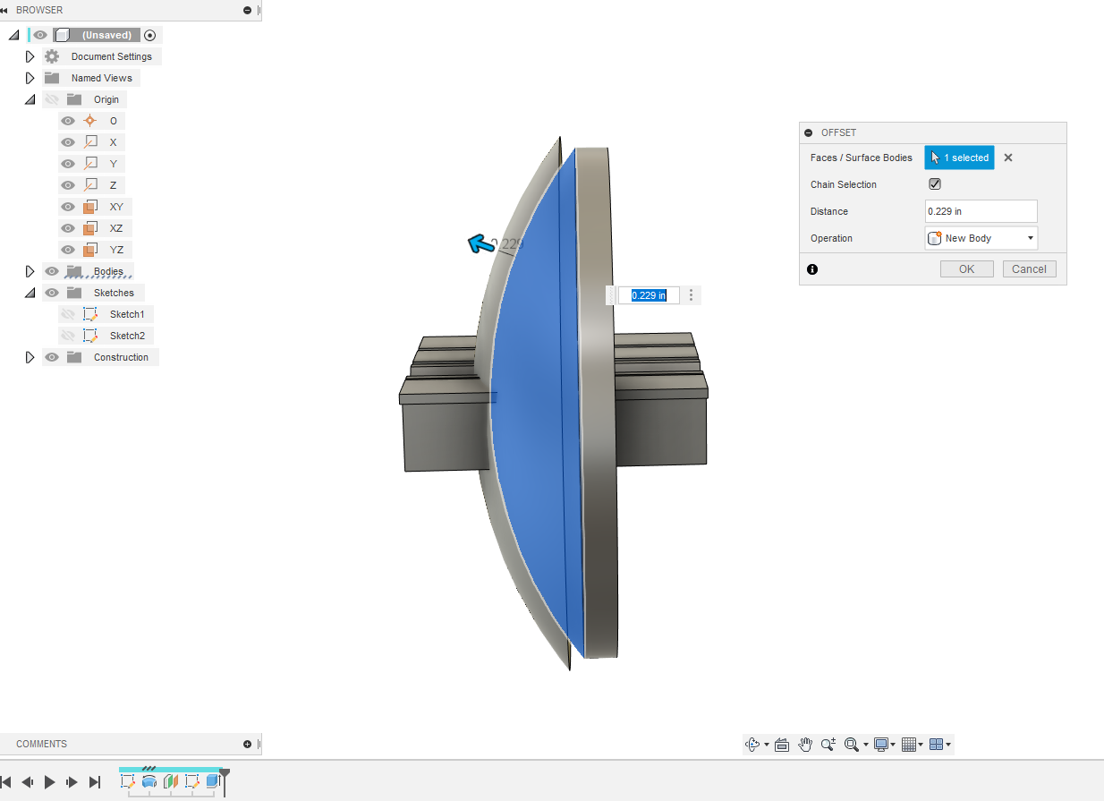Click the Fit view icon
The image size is (1104, 801).
click(x=852, y=744)
